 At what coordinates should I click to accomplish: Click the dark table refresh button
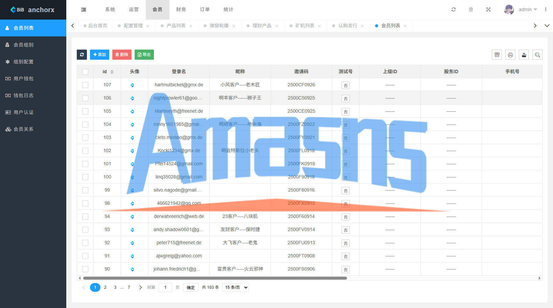(x=82, y=55)
